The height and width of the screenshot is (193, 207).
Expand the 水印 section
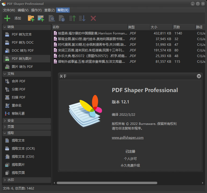click(27, 180)
